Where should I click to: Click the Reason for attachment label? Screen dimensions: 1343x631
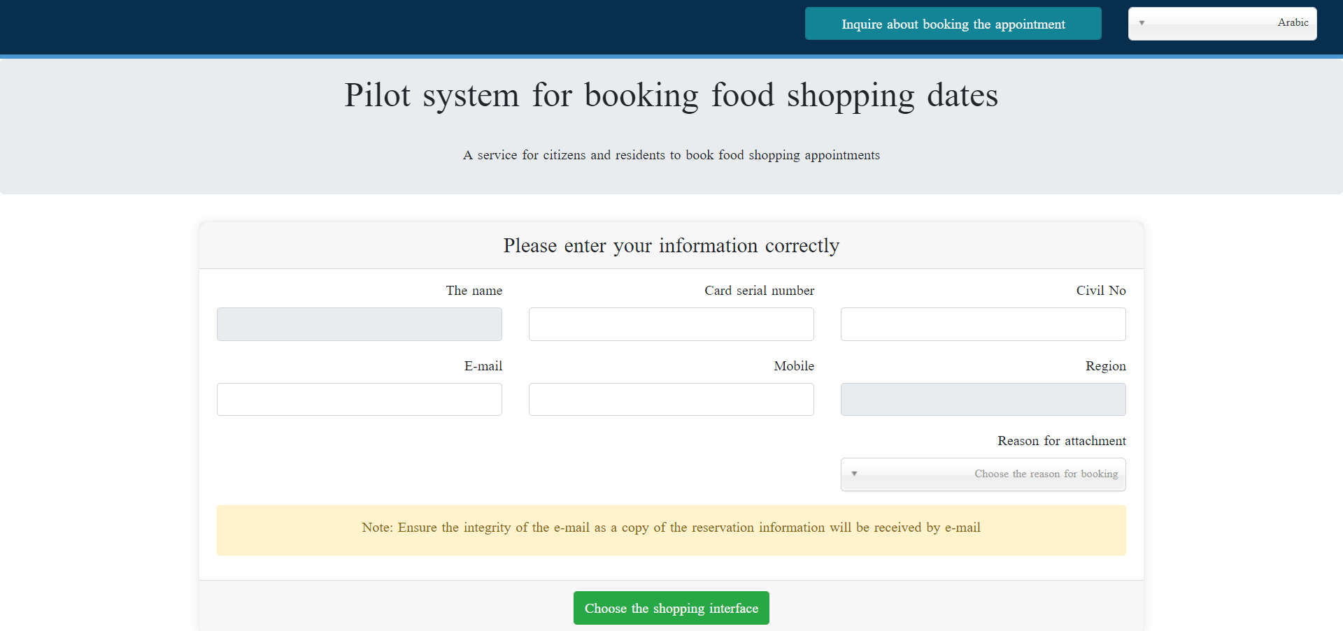click(1061, 441)
